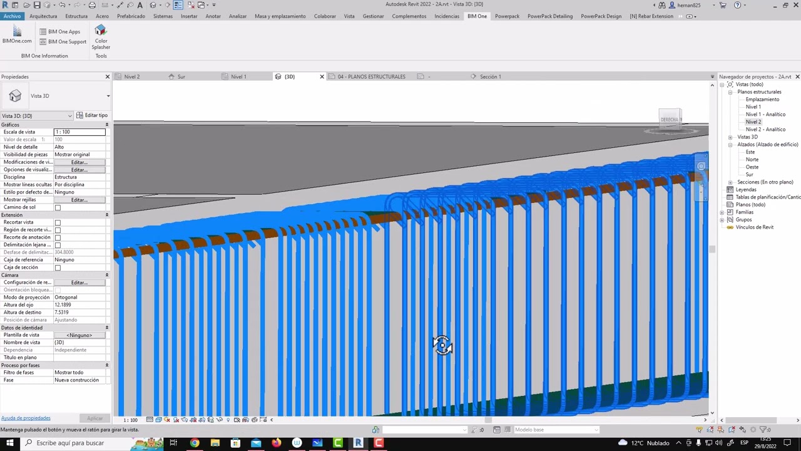Screen dimensions: 801x451
Task: Enable the Recorte de anotación checkbox
Action: pos(58,237)
